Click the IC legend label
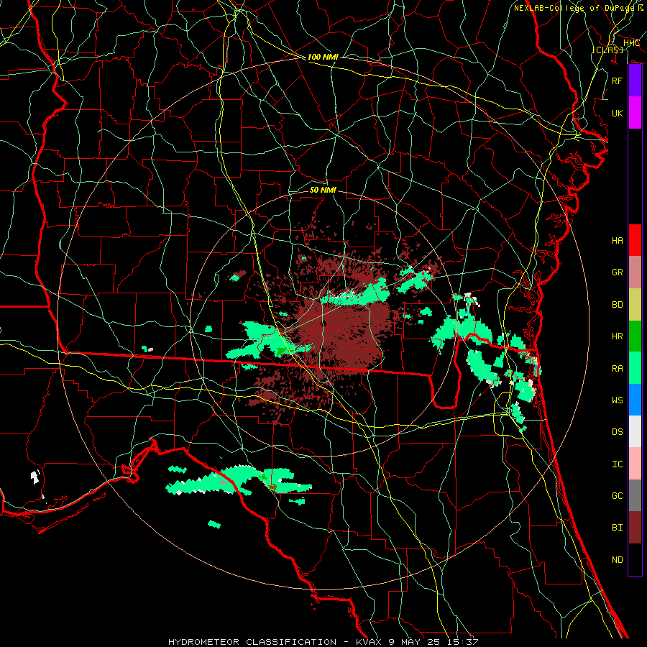Image resolution: width=647 pixels, height=647 pixels. [617, 464]
